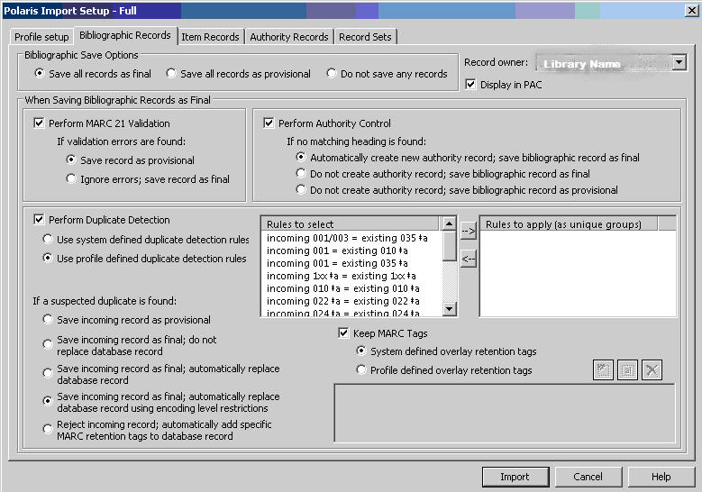Toggle Perform Duplicate Detection checkbox
The image size is (702, 492).
click(x=39, y=219)
